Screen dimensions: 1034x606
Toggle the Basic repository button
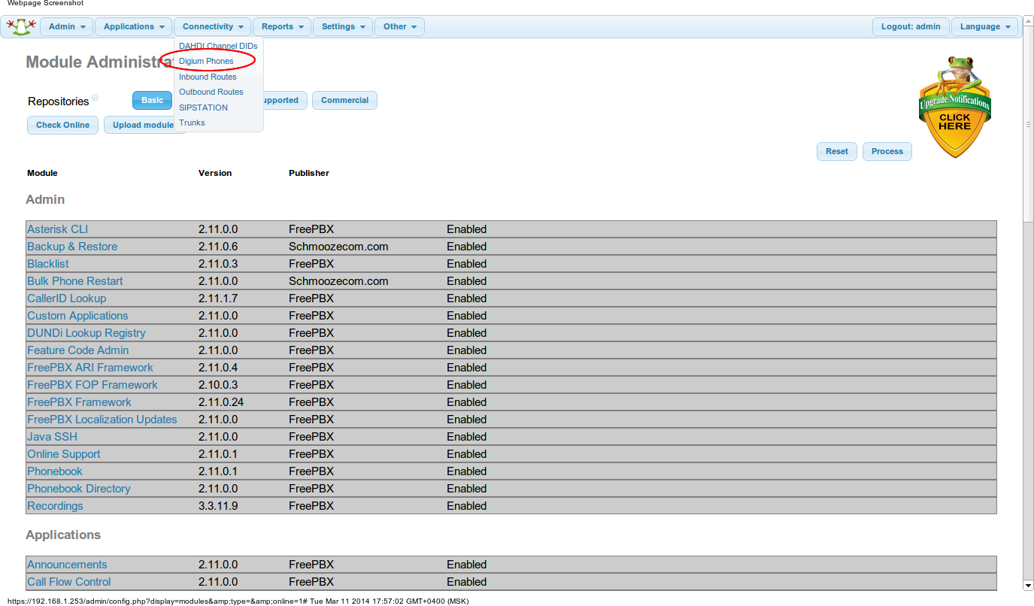[x=152, y=100]
